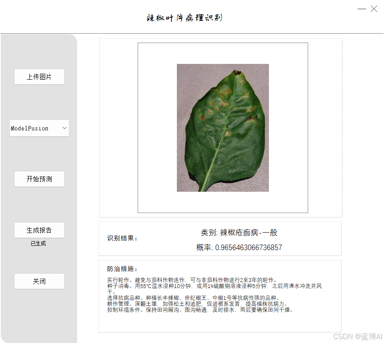Click the 上传图片 upload image button
384x343 pixels.
pyautogui.click(x=39, y=77)
